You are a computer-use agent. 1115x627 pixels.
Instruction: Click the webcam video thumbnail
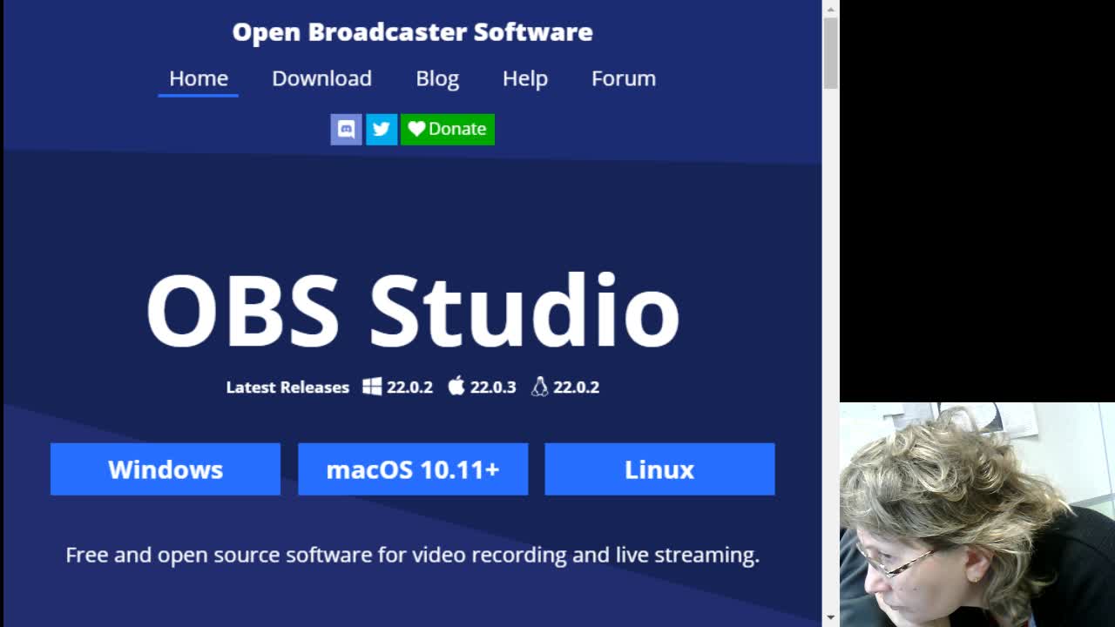point(977,515)
